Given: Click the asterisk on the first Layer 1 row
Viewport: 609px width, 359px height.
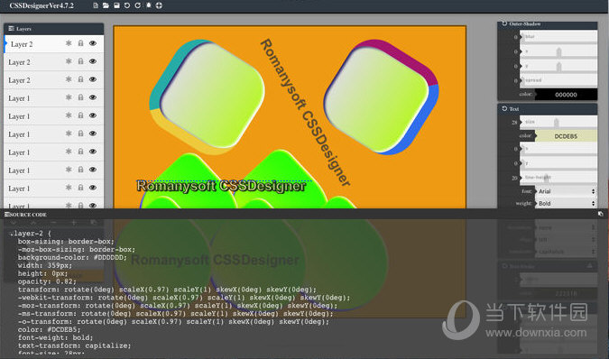Looking at the screenshot, I should (69, 97).
